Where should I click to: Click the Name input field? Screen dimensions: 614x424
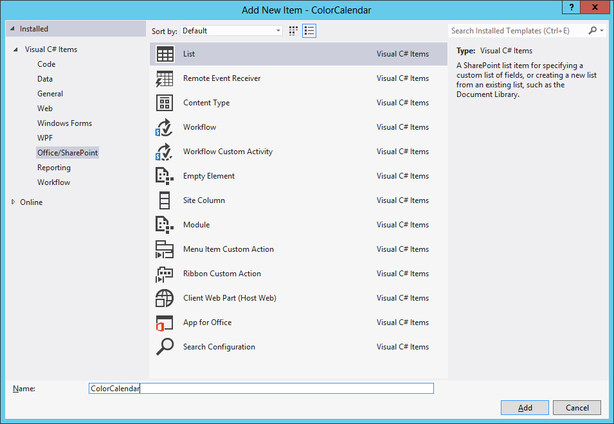(261, 389)
